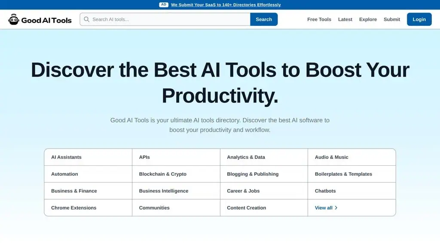440x248 pixels.
Task: Choose the Automation category
Action: point(88,174)
